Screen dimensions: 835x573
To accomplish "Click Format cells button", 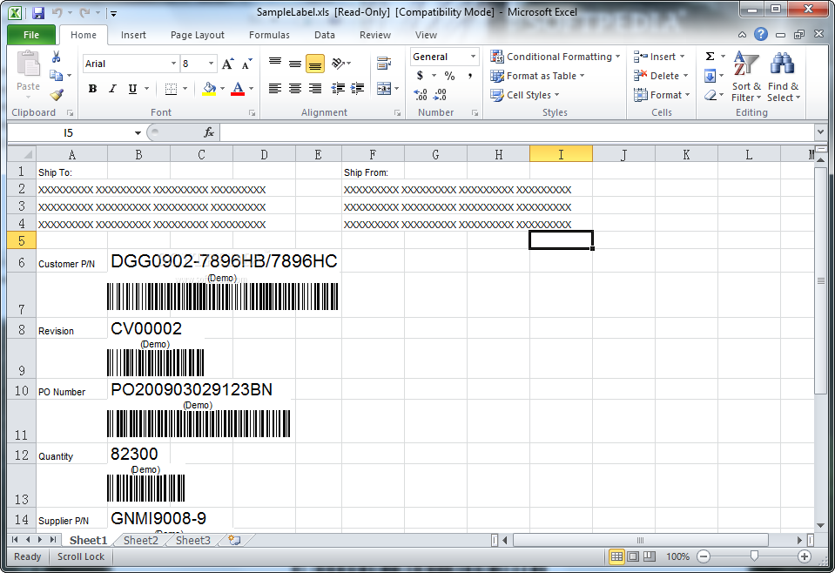I will [662, 95].
